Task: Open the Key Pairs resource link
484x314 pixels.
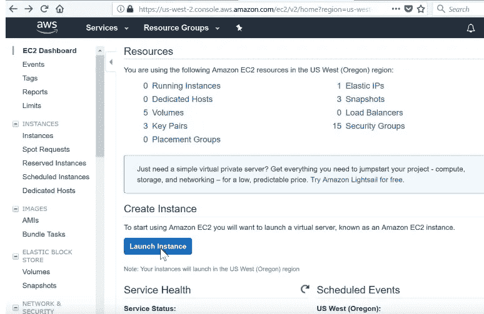Action: click(x=169, y=126)
